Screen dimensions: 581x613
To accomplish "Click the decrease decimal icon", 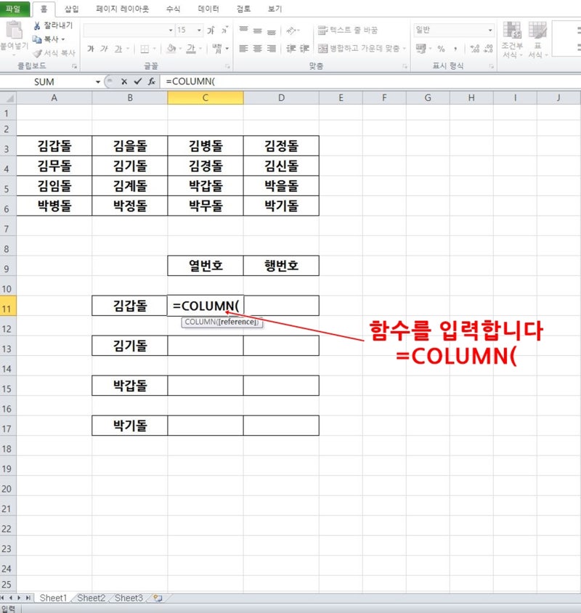I will click(488, 49).
